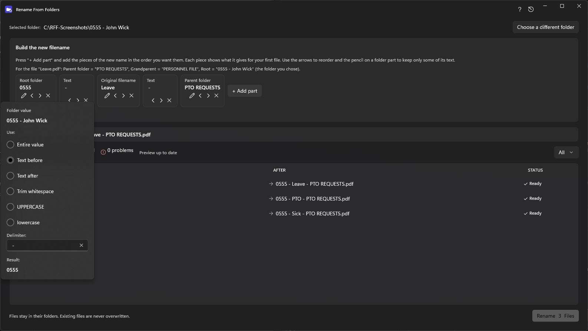This screenshot has width=588, height=331.
Task: Open the All filter dropdown
Action: pos(566,152)
